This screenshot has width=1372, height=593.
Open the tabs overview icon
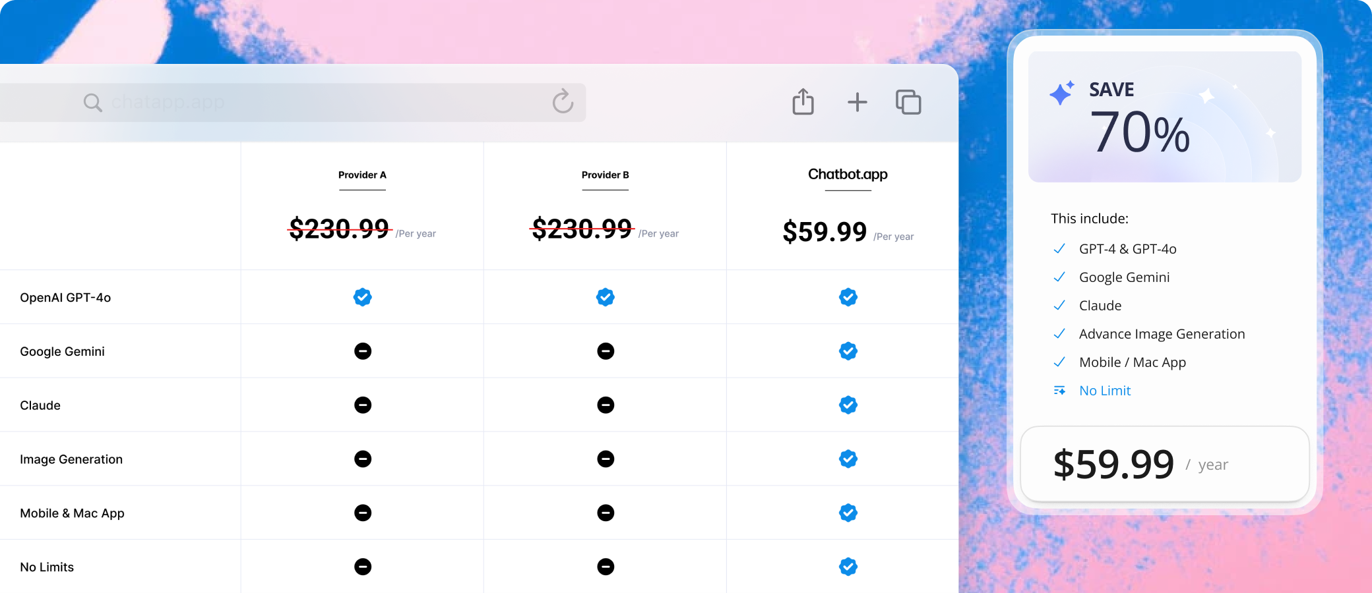[908, 102]
